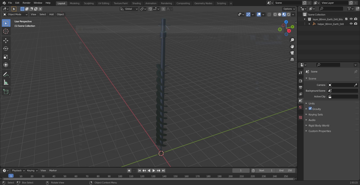Viewport: 360px width, 185px height.
Task: Click the viewport zoom magnifier icon
Action: [x=292, y=40]
